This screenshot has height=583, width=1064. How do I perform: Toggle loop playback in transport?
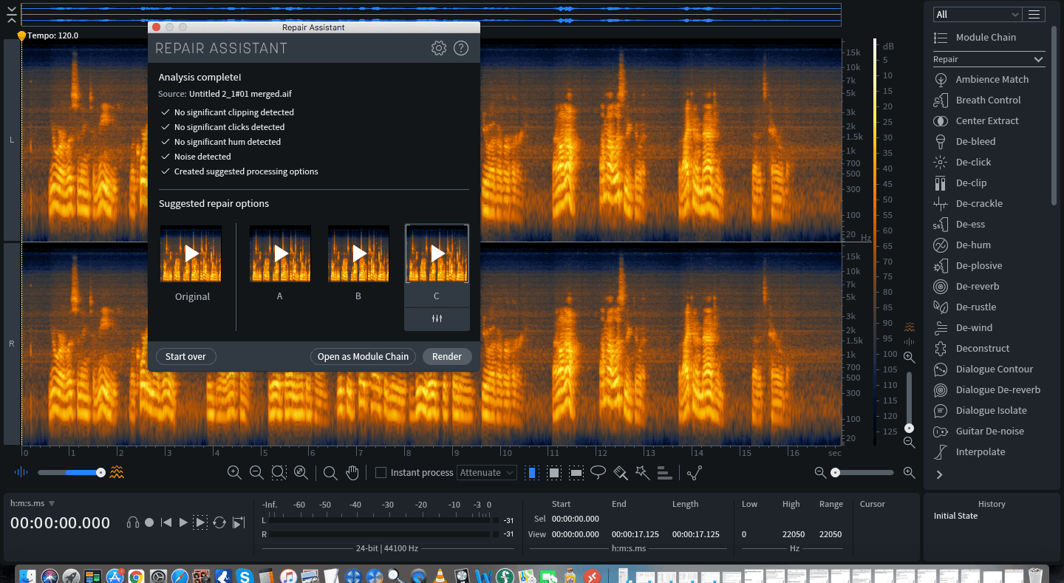(219, 522)
